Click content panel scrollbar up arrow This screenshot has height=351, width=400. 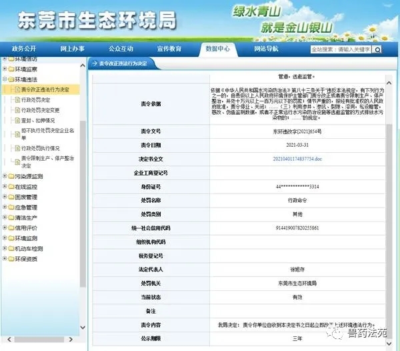(x=389, y=83)
